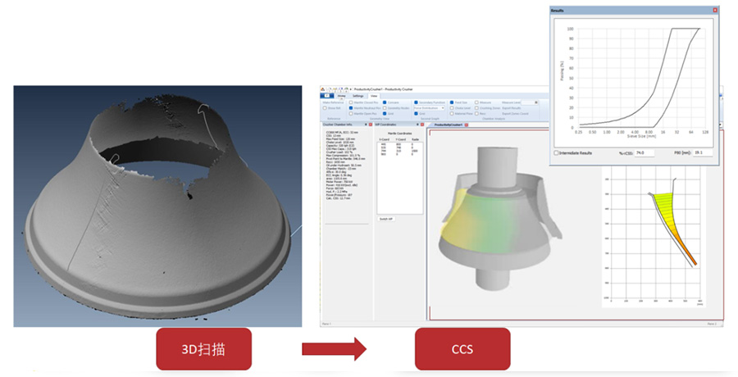Open the Force Distribution dropdown
Image resolution: width=738 pixels, height=377 pixels.
(x=430, y=107)
